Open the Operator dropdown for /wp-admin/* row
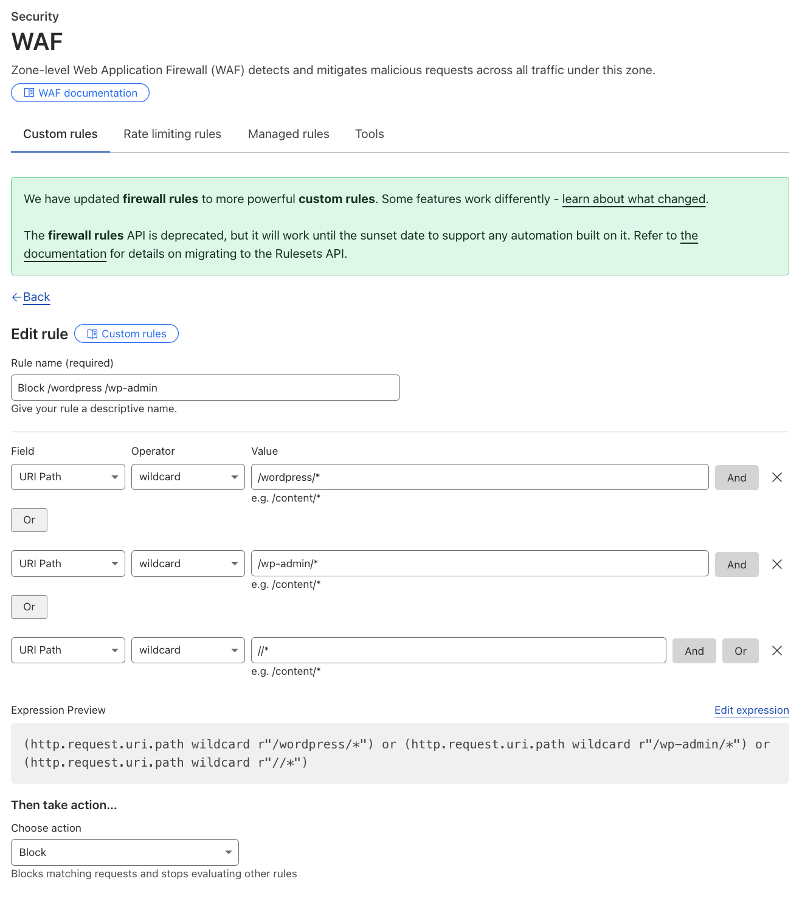 188,564
